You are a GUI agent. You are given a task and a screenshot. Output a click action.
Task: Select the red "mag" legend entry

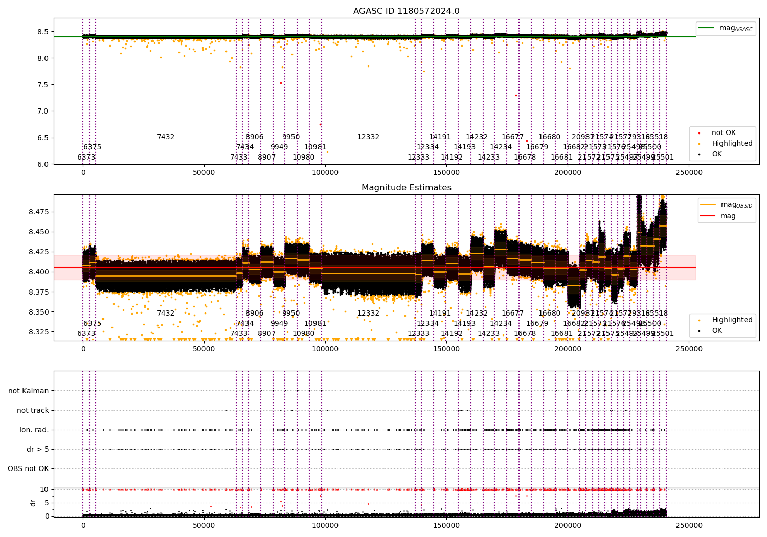point(718,216)
